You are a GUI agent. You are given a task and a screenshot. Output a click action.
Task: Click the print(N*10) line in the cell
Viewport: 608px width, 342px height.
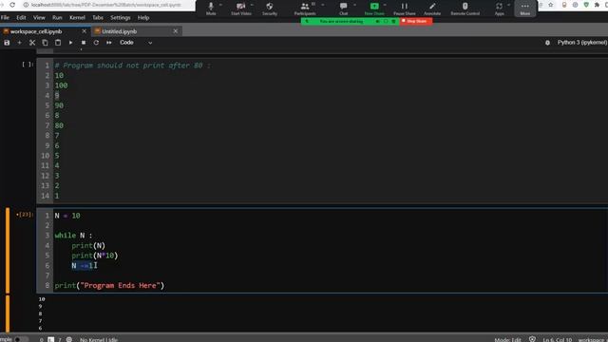95,256
